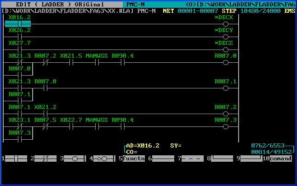Viewport: 297px width, 186px height.
Task: Select the normally open contact soft key 1
Action: point(16,159)
